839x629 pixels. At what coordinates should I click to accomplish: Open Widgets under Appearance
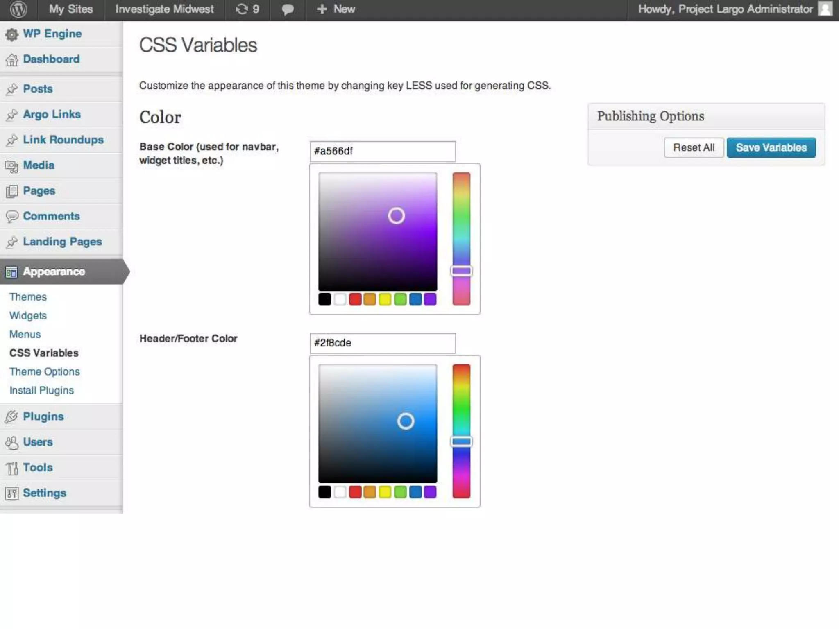(x=28, y=315)
